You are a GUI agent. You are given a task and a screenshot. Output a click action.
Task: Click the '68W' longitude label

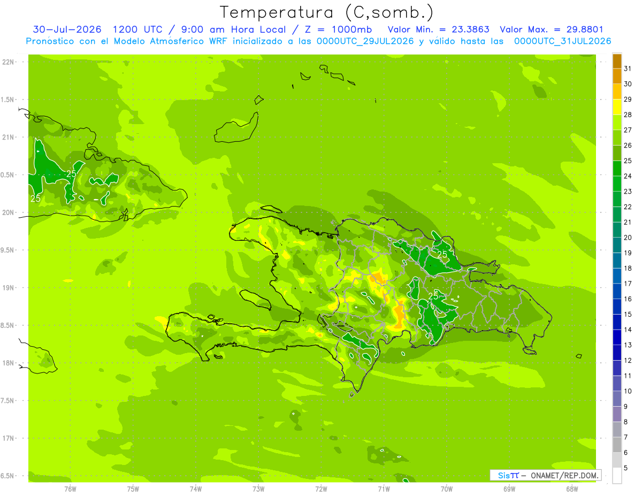(x=572, y=489)
